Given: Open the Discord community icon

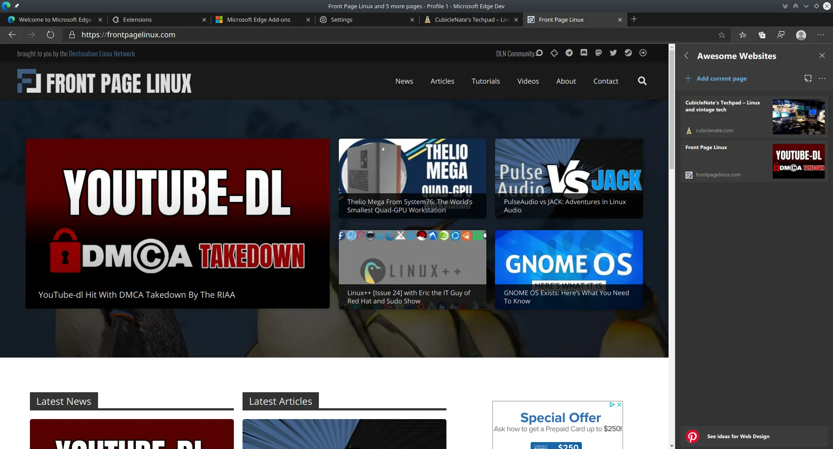Looking at the screenshot, I should tap(584, 52).
